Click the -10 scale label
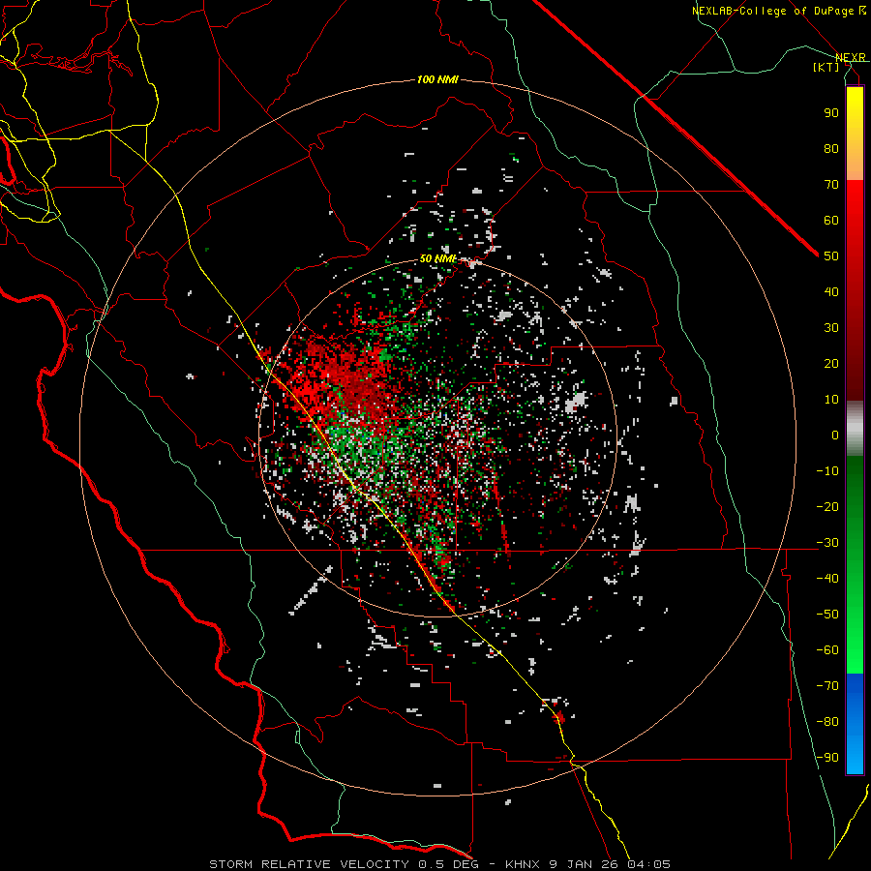 coord(827,471)
